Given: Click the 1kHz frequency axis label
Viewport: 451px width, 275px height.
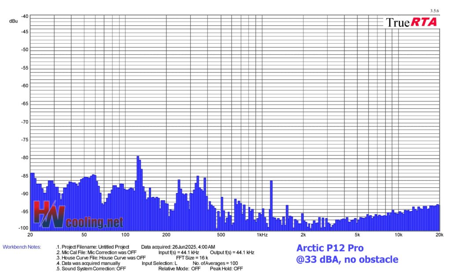Looking at the screenshot, I should (x=262, y=235).
